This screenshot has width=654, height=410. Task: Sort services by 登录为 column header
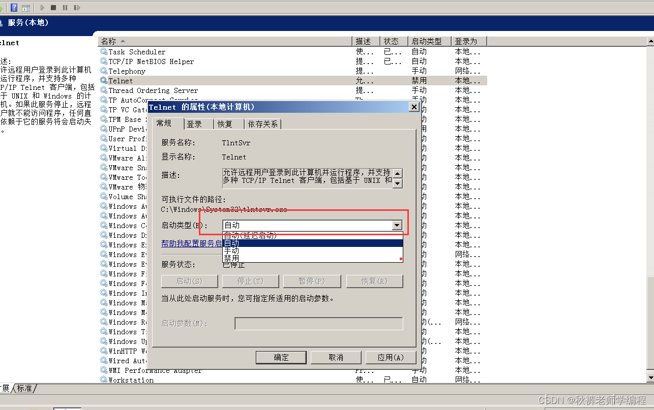click(x=469, y=41)
